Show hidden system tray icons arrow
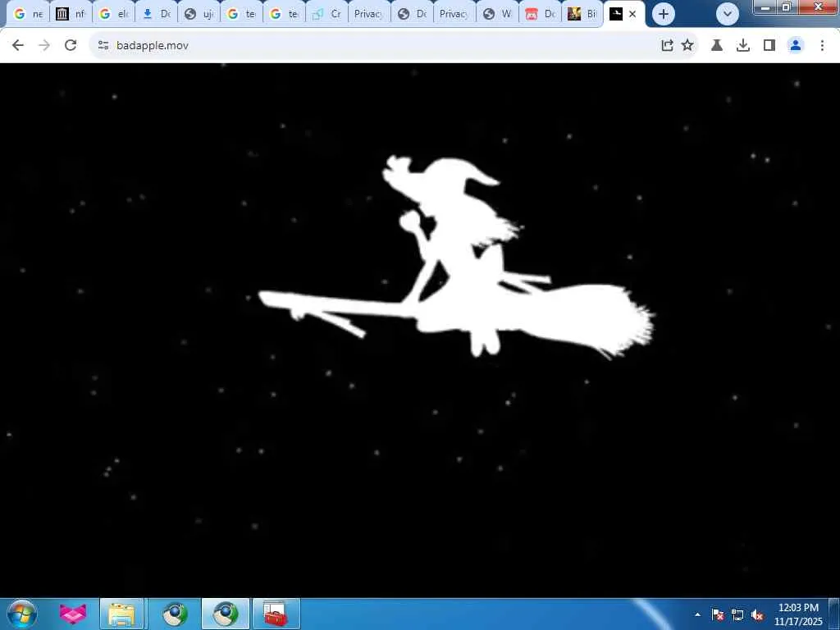840x630 pixels. pos(697,614)
